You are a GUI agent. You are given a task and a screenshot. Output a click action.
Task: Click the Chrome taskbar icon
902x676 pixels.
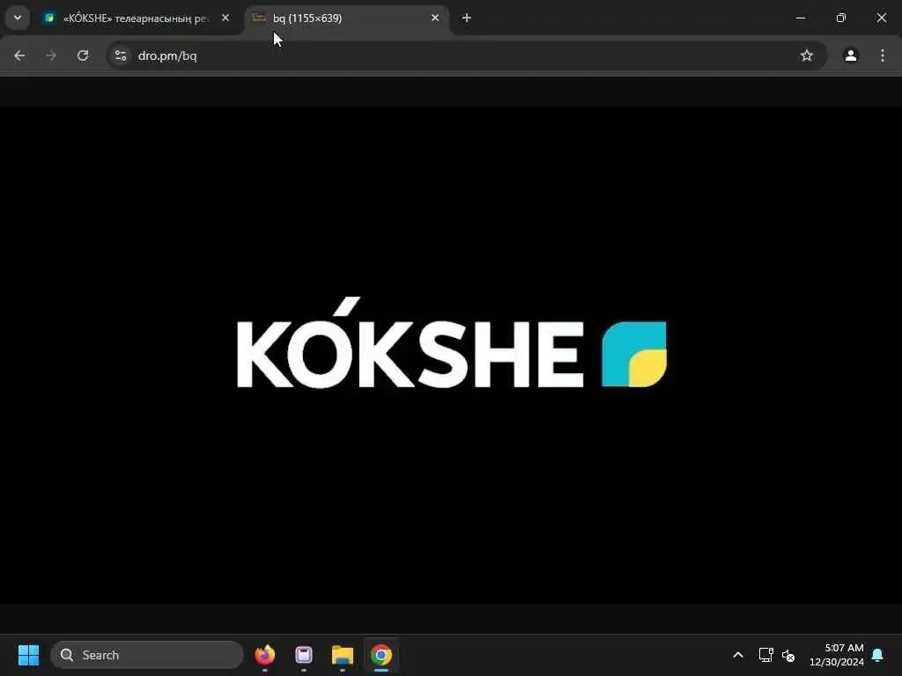coord(381,655)
